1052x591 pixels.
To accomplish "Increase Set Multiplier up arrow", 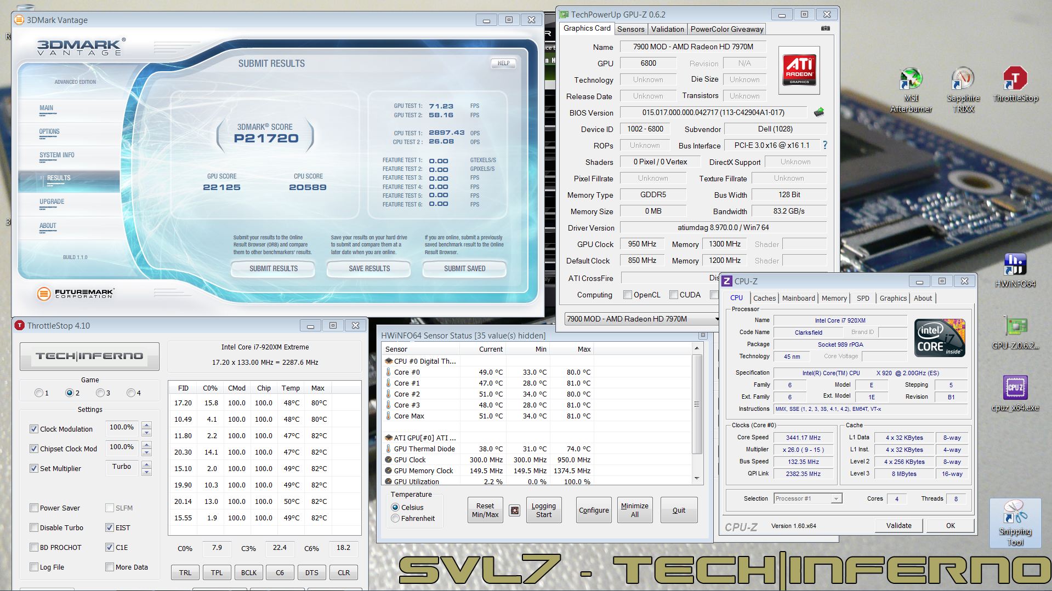I will (x=146, y=464).
